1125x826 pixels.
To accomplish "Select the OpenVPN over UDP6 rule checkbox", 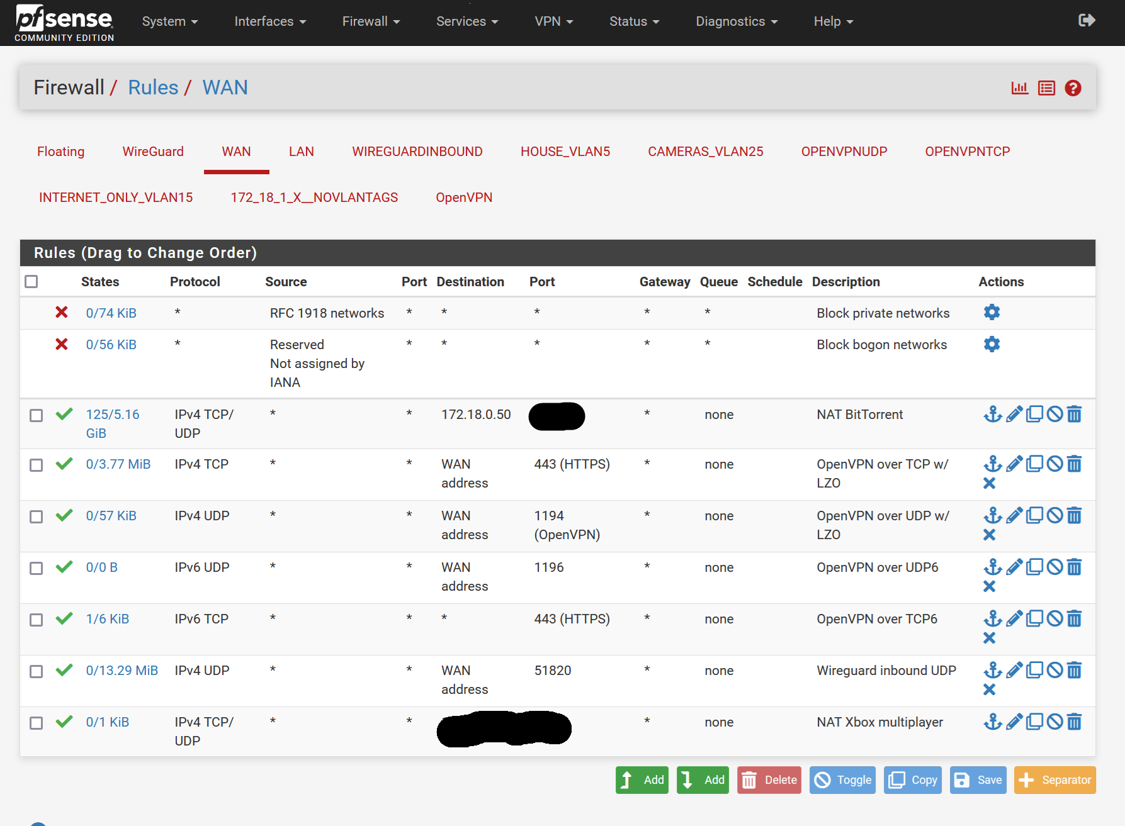I will 37,568.
